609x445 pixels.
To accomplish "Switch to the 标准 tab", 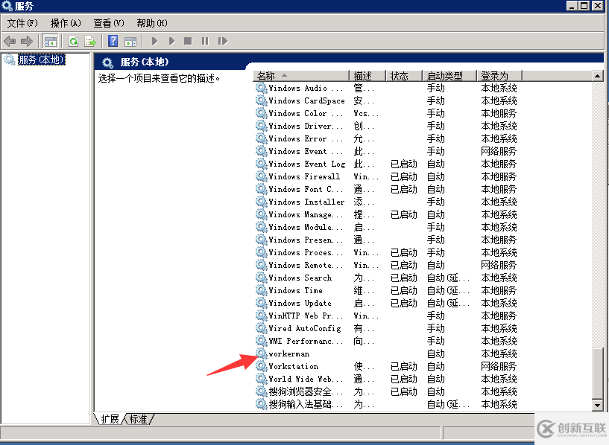I will point(139,419).
